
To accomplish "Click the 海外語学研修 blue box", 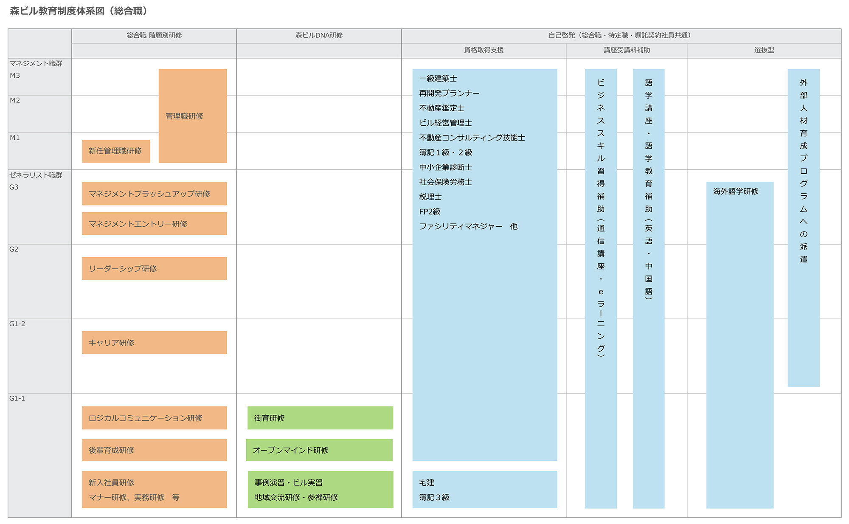I will (x=739, y=344).
